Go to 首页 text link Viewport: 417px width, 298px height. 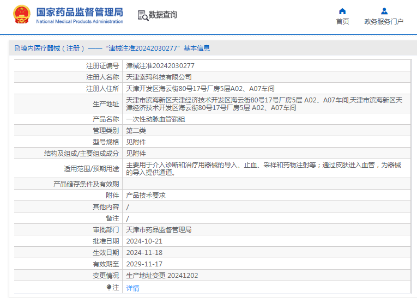point(342,22)
